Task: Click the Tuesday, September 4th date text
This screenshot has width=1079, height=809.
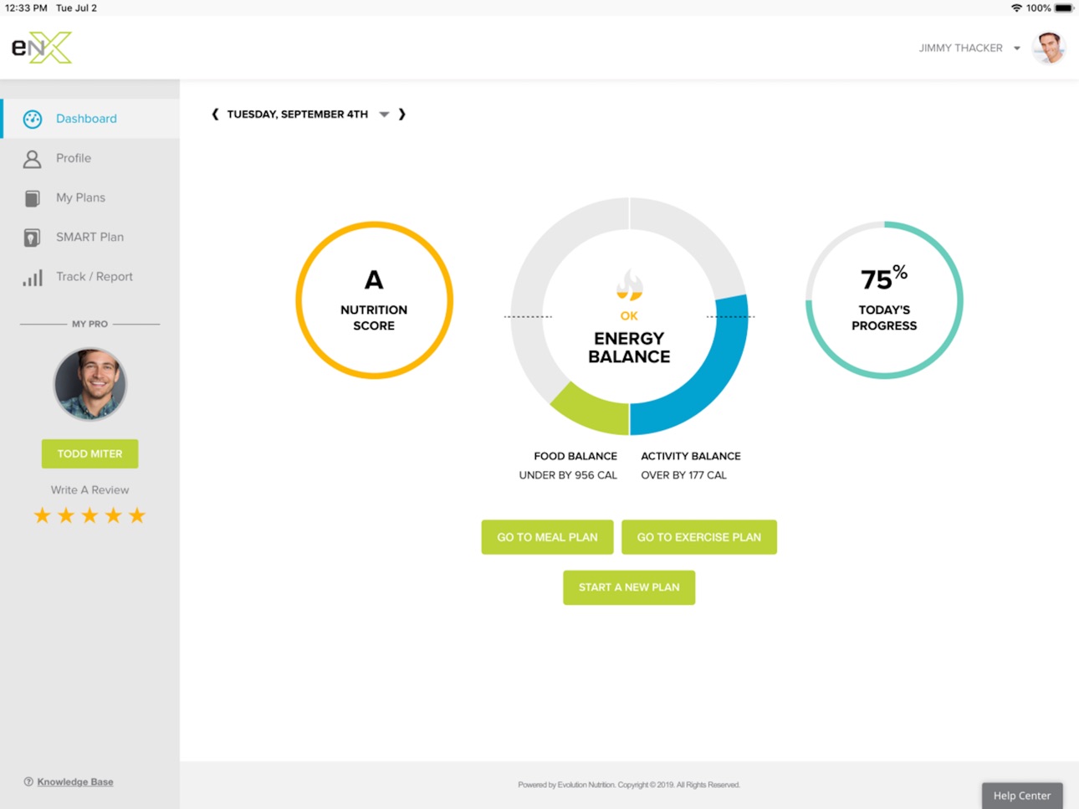Action: coord(298,115)
